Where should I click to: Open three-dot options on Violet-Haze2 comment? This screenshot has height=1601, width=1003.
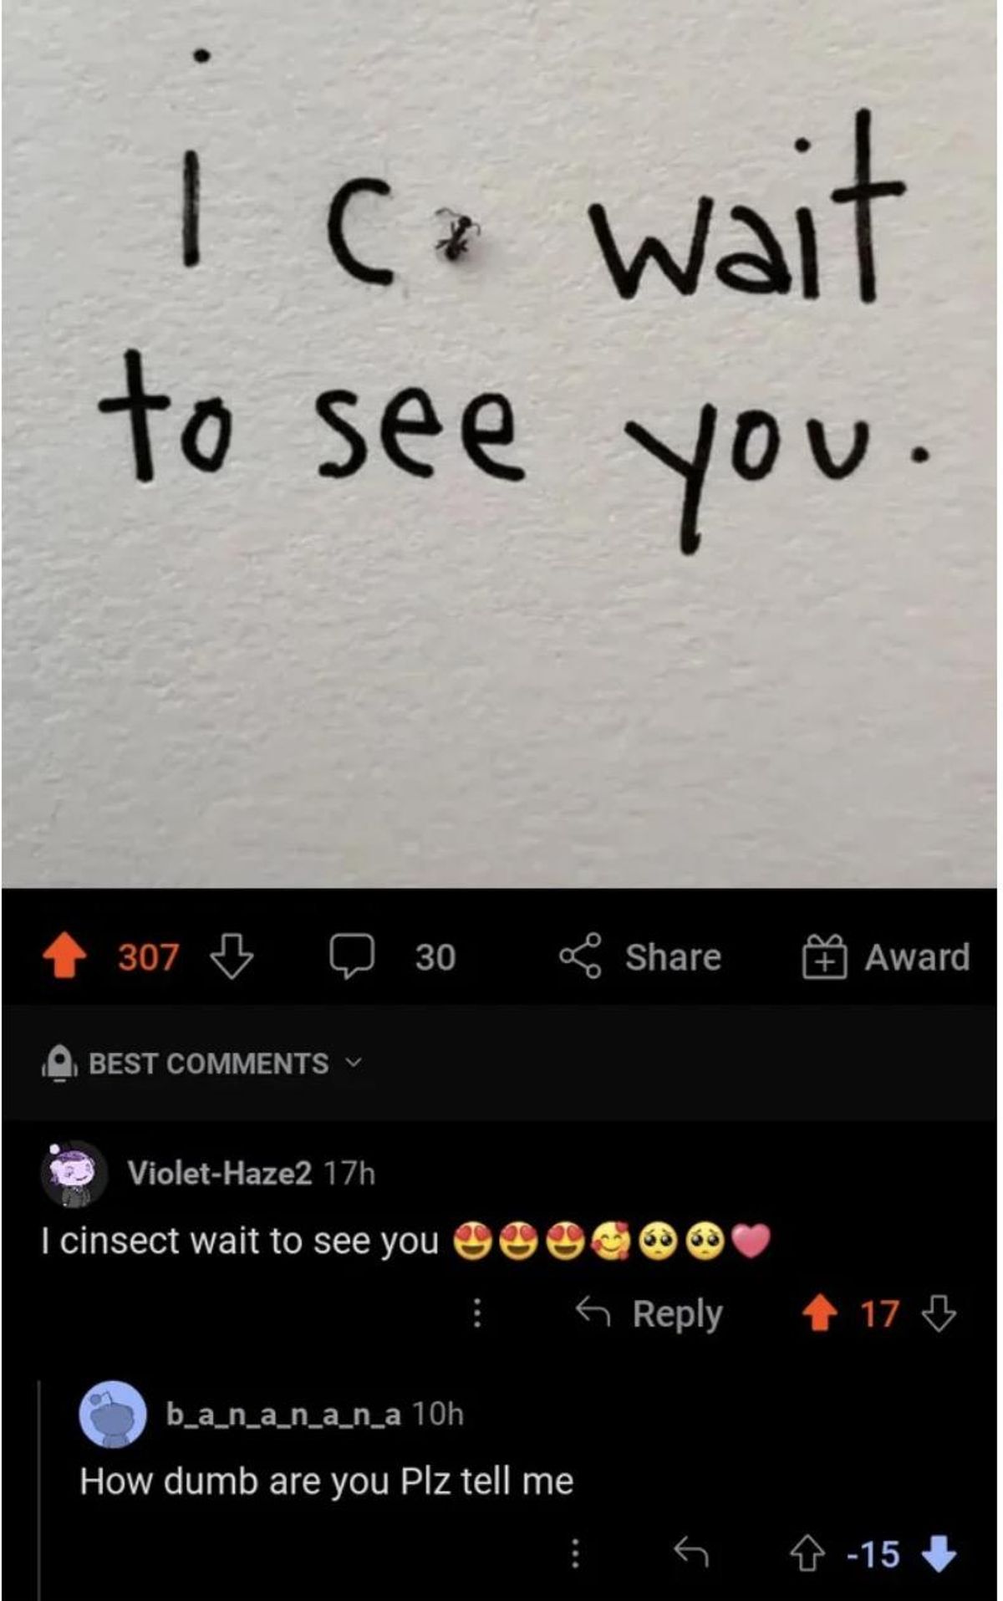click(x=476, y=1313)
